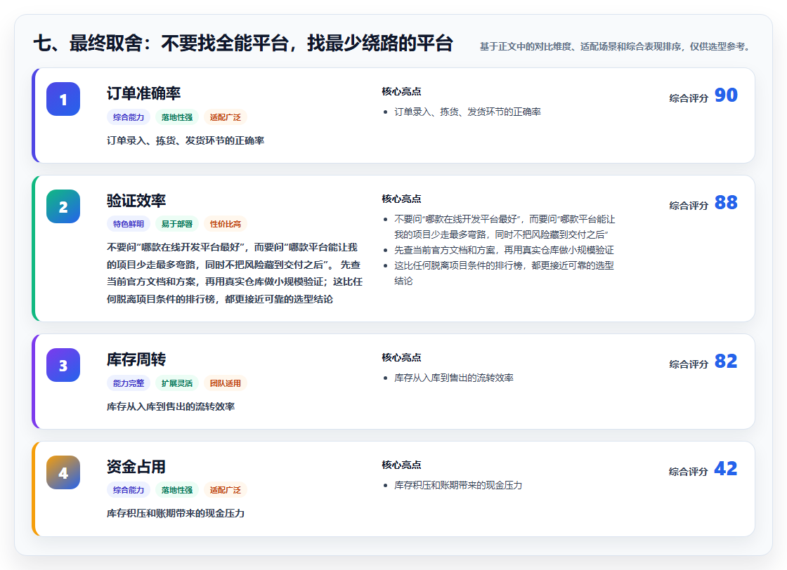Image resolution: width=787 pixels, height=570 pixels.
Task: Select the 资金占用 card title
Action: click(x=136, y=467)
